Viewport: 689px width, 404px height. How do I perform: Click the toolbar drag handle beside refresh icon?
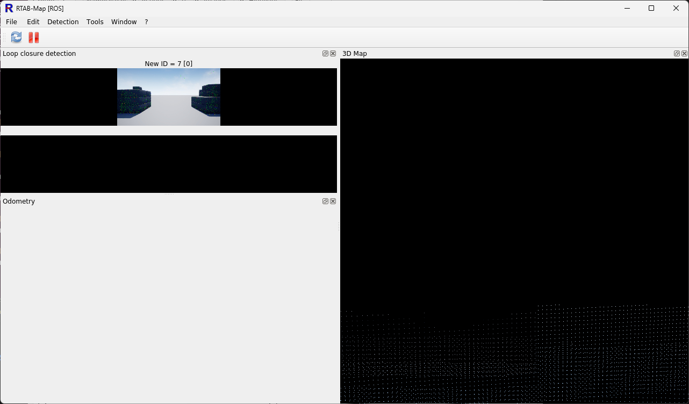(5, 37)
